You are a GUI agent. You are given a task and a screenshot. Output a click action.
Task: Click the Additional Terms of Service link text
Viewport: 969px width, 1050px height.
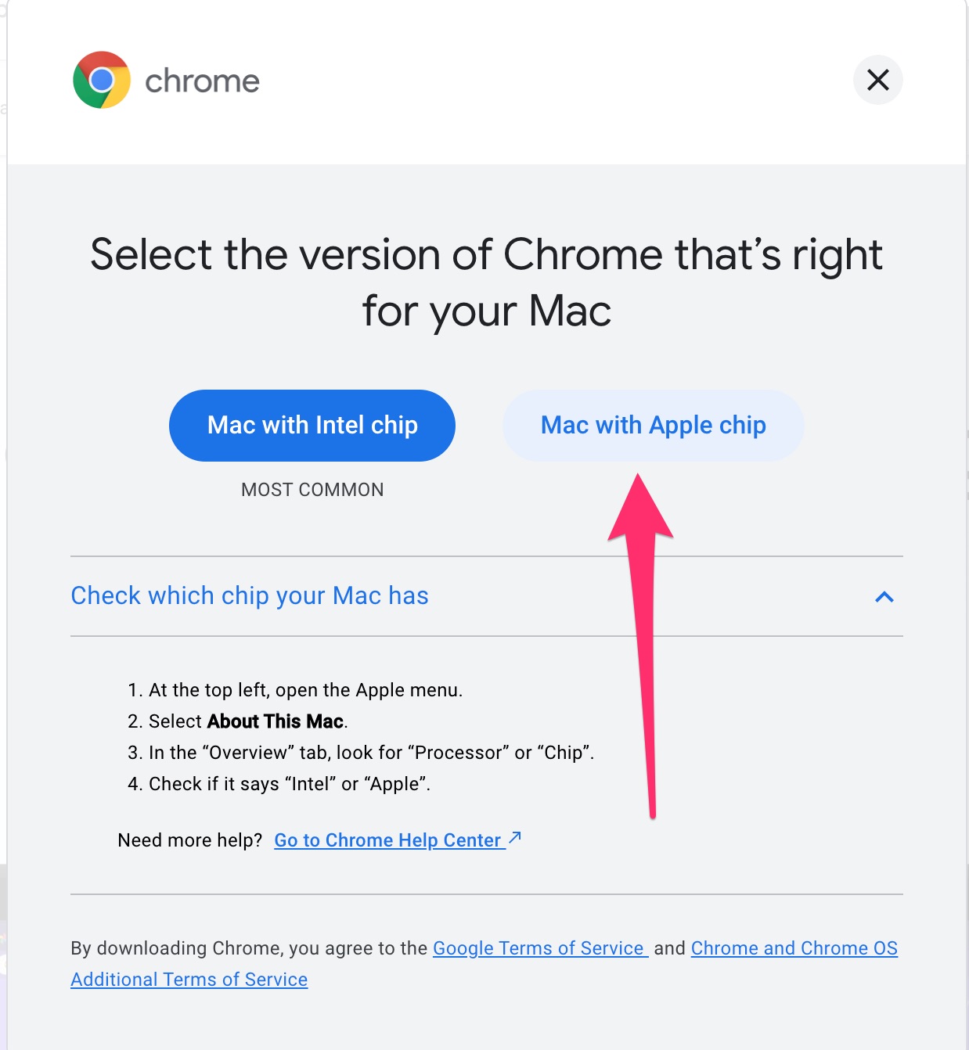point(189,980)
